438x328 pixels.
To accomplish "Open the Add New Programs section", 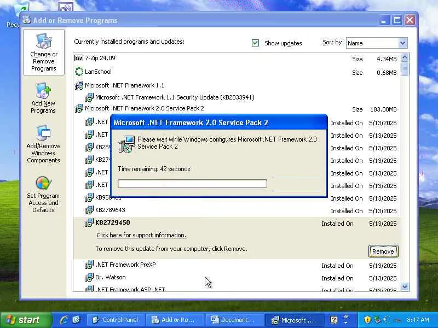I will point(43,98).
